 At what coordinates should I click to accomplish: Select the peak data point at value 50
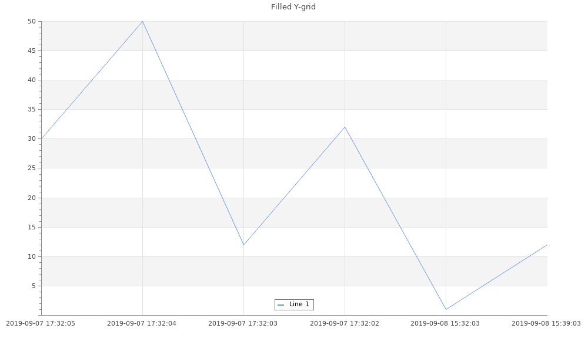coord(142,22)
